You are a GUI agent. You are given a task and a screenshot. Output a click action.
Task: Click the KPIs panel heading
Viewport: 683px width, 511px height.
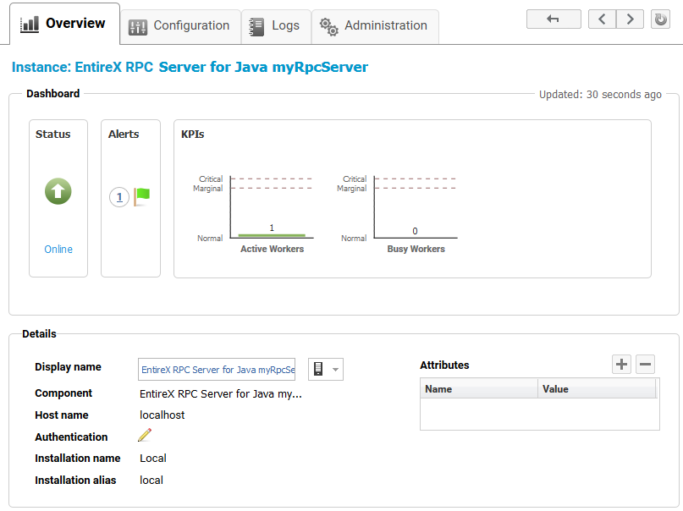click(x=192, y=134)
